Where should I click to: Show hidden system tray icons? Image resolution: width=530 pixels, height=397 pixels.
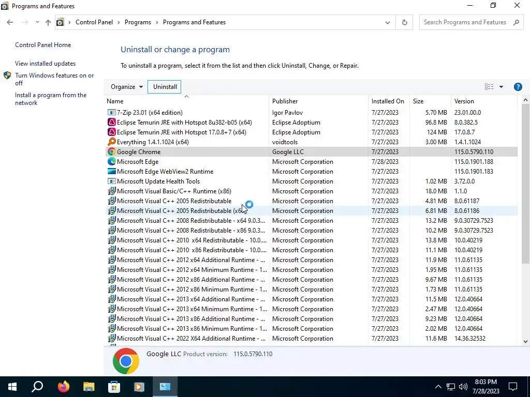438,387
